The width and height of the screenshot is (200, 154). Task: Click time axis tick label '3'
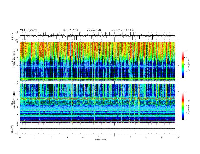[67, 137]
